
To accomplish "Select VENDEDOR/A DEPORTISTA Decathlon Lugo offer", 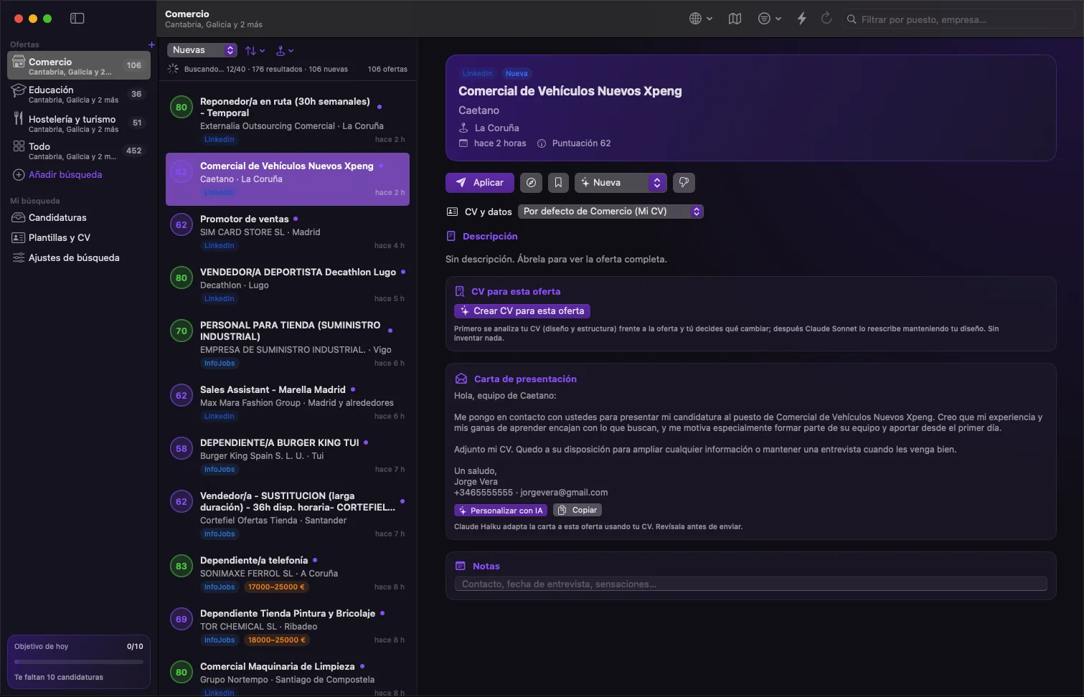I will 288,285.
